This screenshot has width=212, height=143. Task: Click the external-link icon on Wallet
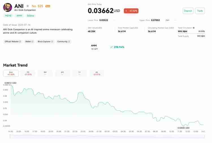[x=32, y=42]
